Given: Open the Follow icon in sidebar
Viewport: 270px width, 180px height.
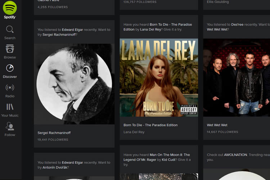Looking at the screenshot, I should (x=10, y=126).
